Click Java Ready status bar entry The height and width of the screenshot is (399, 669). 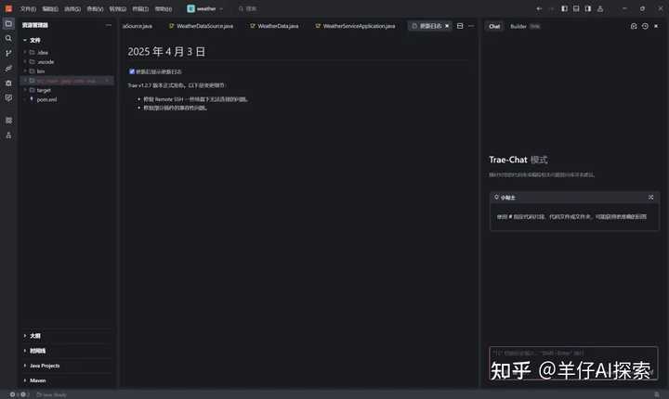point(52,394)
